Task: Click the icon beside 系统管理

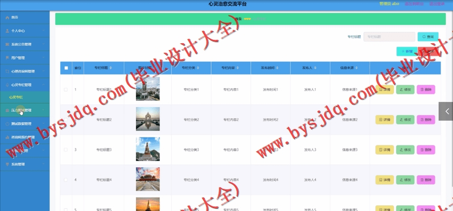Action: (7, 164)
